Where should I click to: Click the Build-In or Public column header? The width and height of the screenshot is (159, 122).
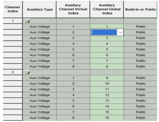[x=141, y=9]
